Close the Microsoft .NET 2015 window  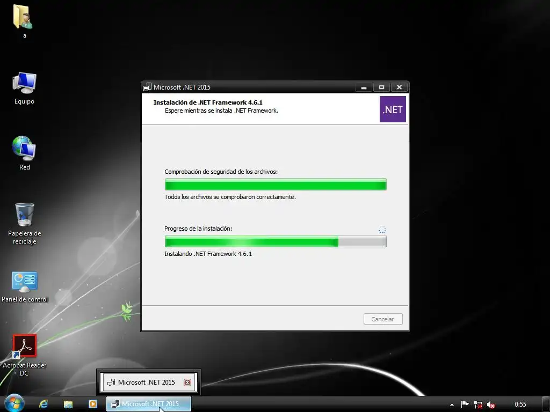(x=399, y=87)
